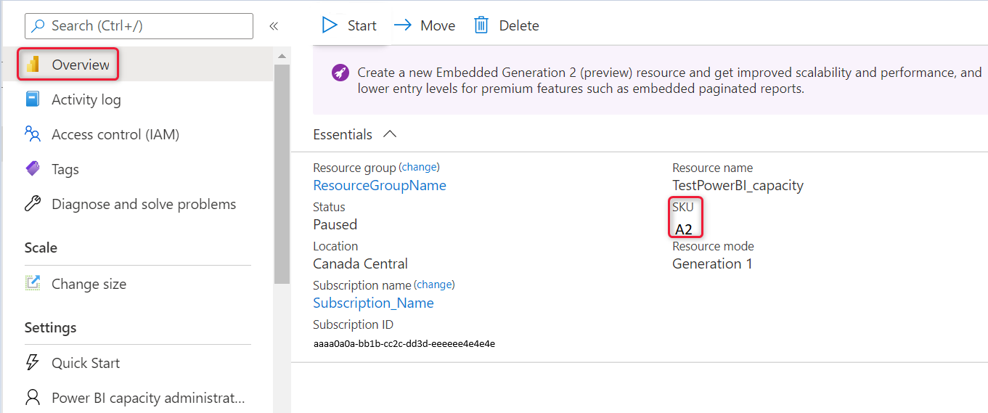Image resolution: width=988 pixels, height=413 pixels.
Task: Click the purple Tags icon
Action: [33, 169]
